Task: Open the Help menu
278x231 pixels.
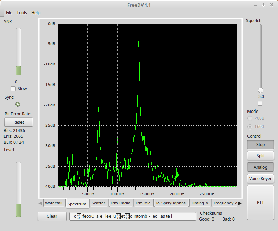Action: tap(36, 12)
